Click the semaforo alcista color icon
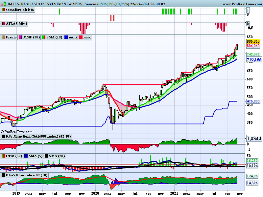Screen dimensions: 263x197 (3, 10)
